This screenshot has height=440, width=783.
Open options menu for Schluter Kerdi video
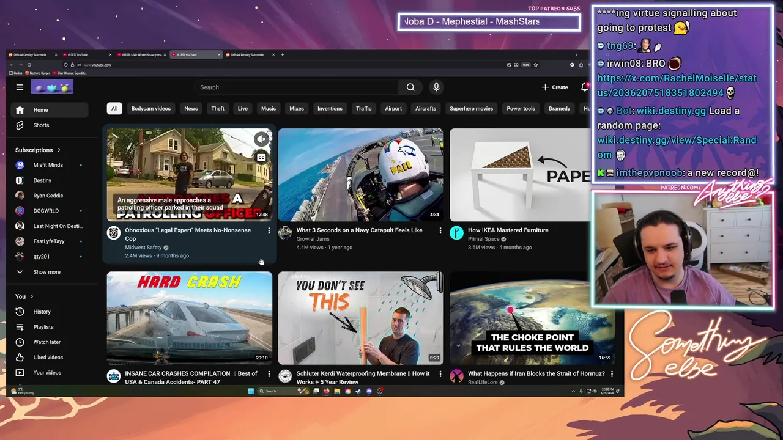pos(440,373)
